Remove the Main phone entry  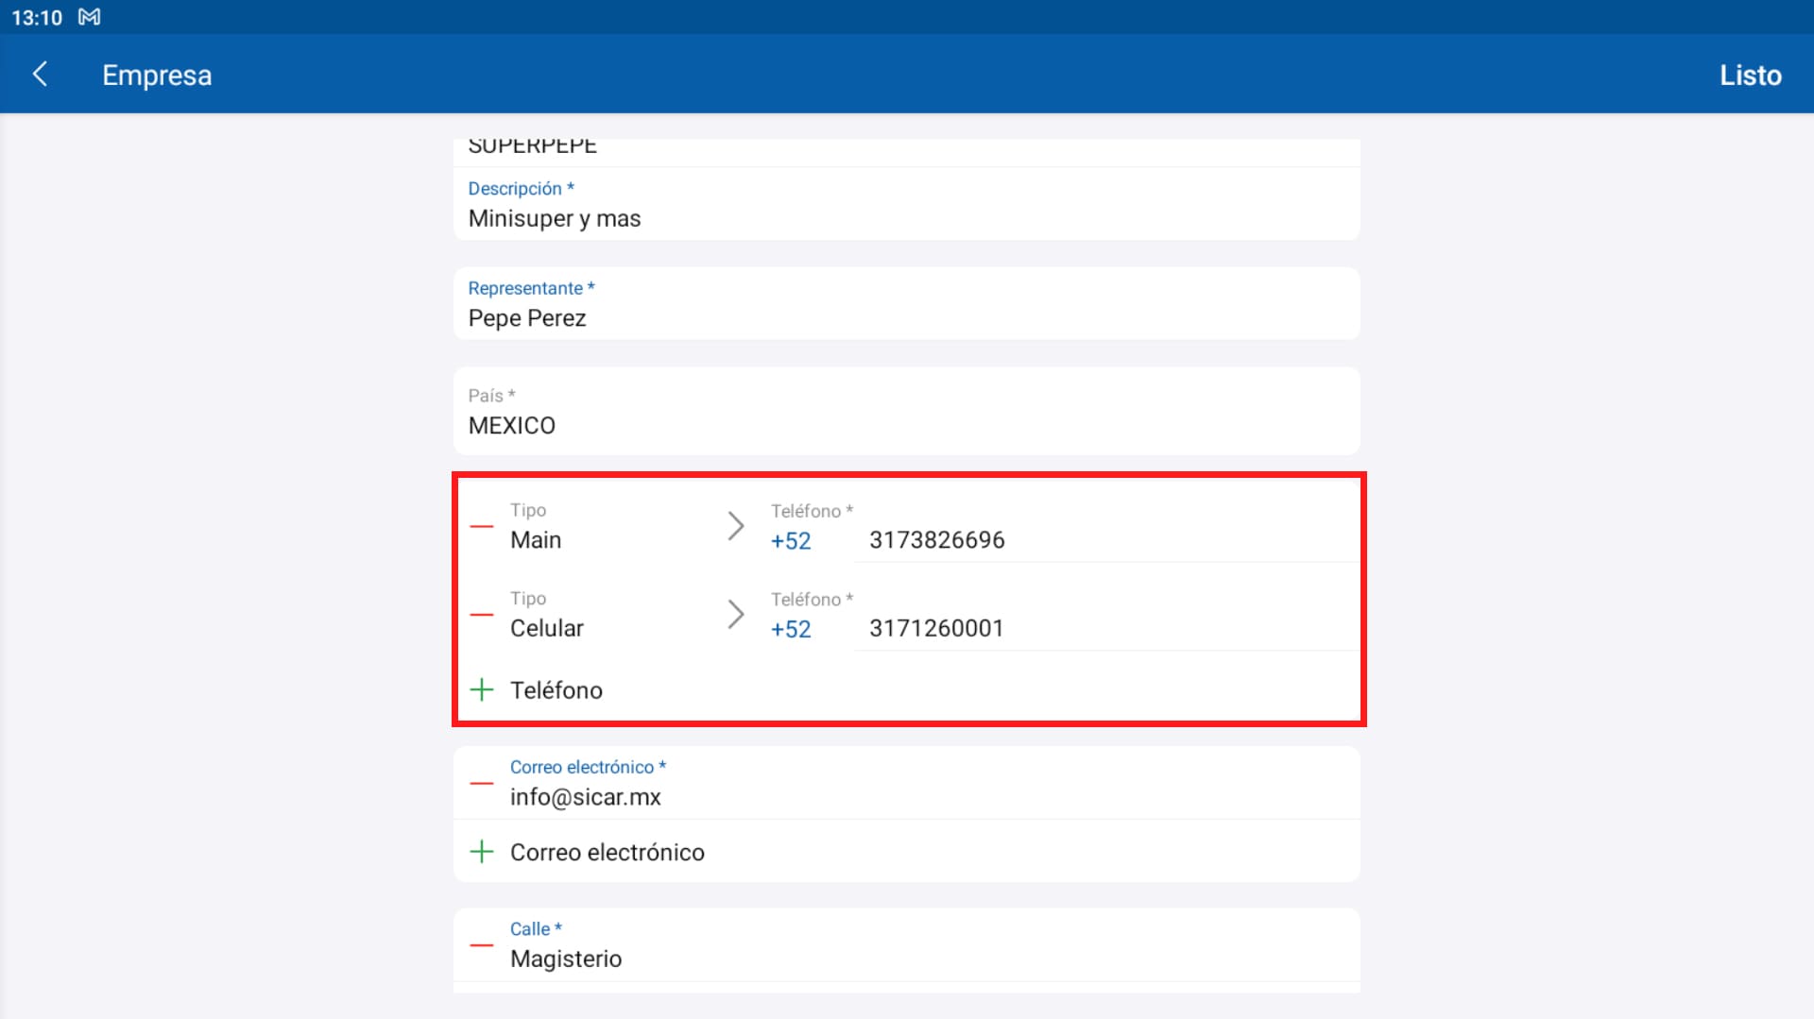(x=482, y=526)
